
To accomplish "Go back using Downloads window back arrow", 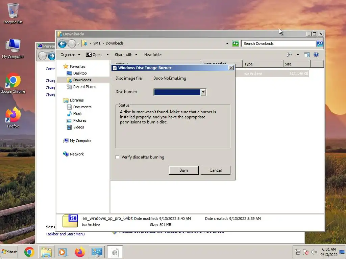I will click(62, 44).
